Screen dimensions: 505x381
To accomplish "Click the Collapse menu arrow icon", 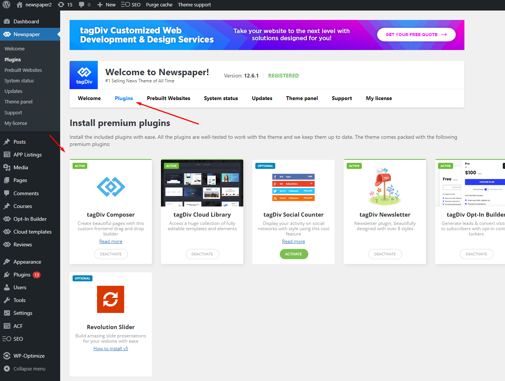I will click(x=7, y=369).
